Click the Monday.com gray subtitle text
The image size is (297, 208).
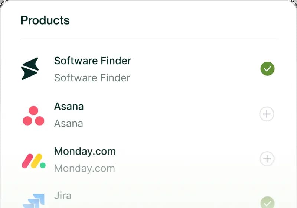click(x=85, y=168)
